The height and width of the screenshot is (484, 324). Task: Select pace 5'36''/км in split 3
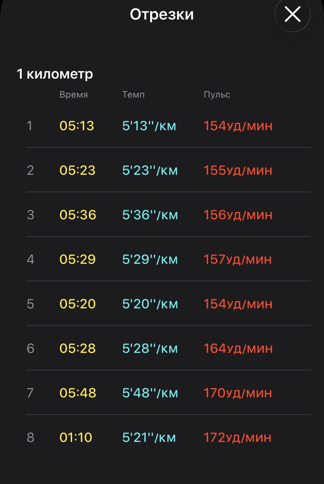150,215
